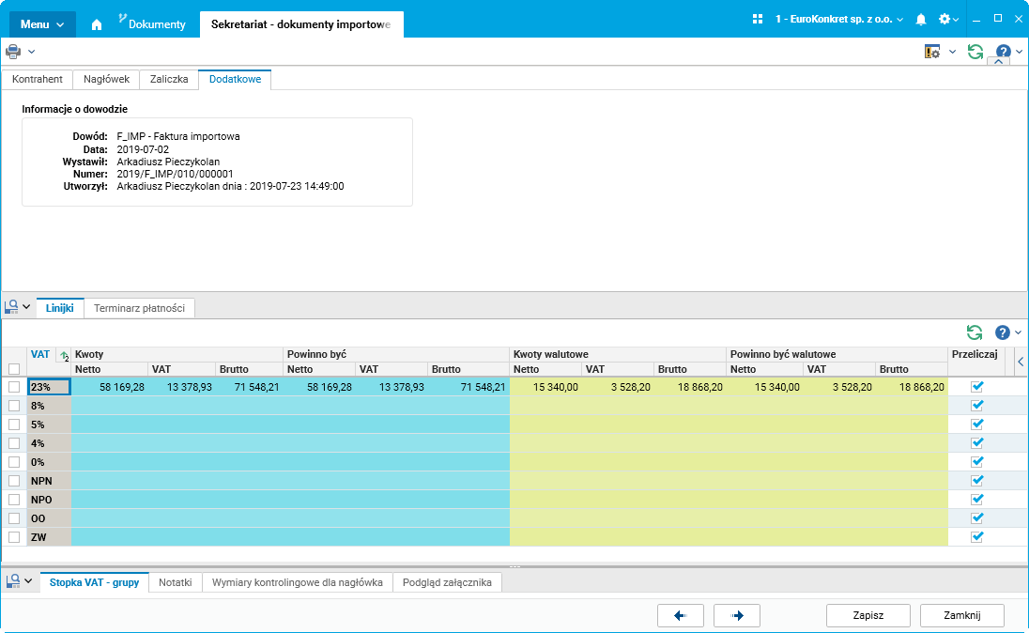Click the green refresh icon in top toolbar
The image size is (1029, 633).
[x=975, y=52]
